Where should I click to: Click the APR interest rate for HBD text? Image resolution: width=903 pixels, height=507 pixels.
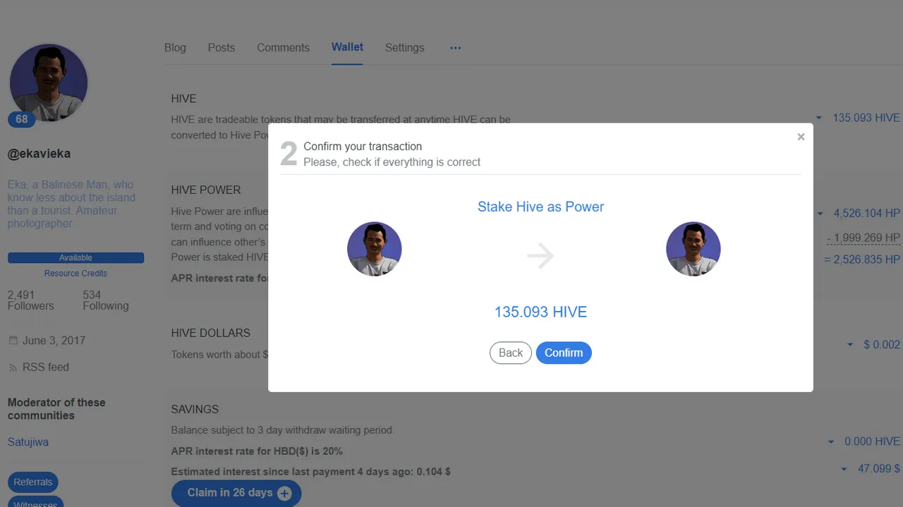(x=257, y=451)
